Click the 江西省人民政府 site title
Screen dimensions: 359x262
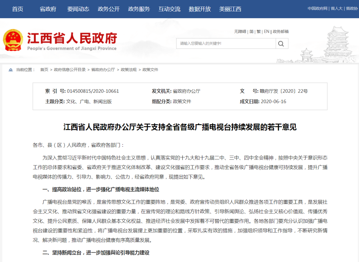[72, 38]
